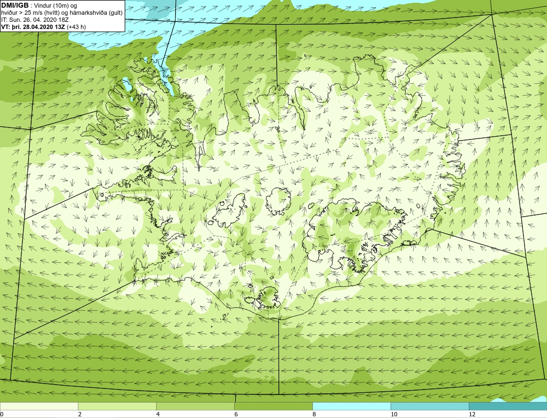This screenshot has width=547, height=418.
Task: Click the scale label '8'
Action: [315, 414]
